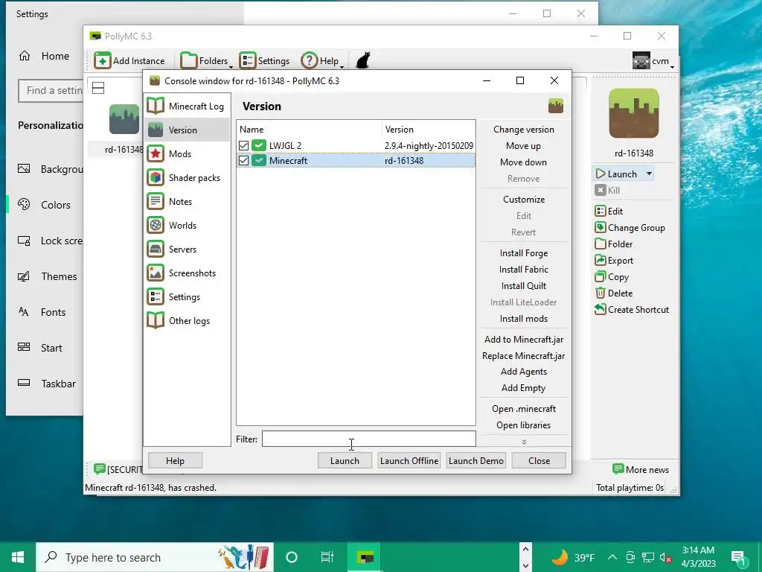
Task: Click Launch Demo button
Action: (x=476, y=460)
